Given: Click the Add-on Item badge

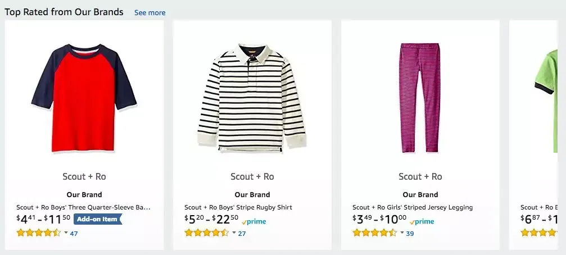Looking at the screenshot, I should click(97, 219).
